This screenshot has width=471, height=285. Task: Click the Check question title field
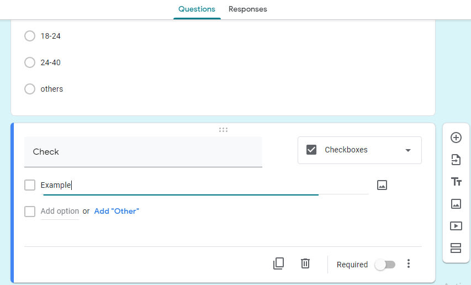143,152
